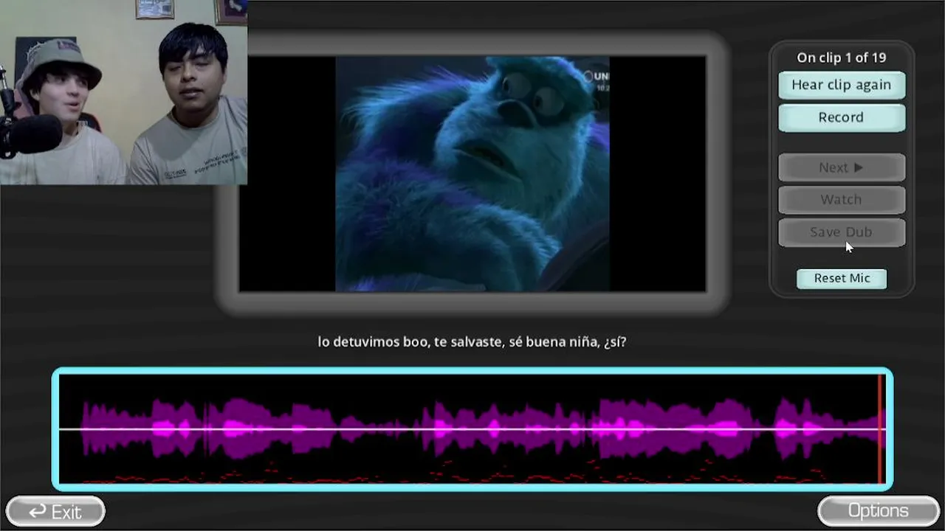Open the Options menu
This screenshot has width=945, height=531.
click(878, 510)
